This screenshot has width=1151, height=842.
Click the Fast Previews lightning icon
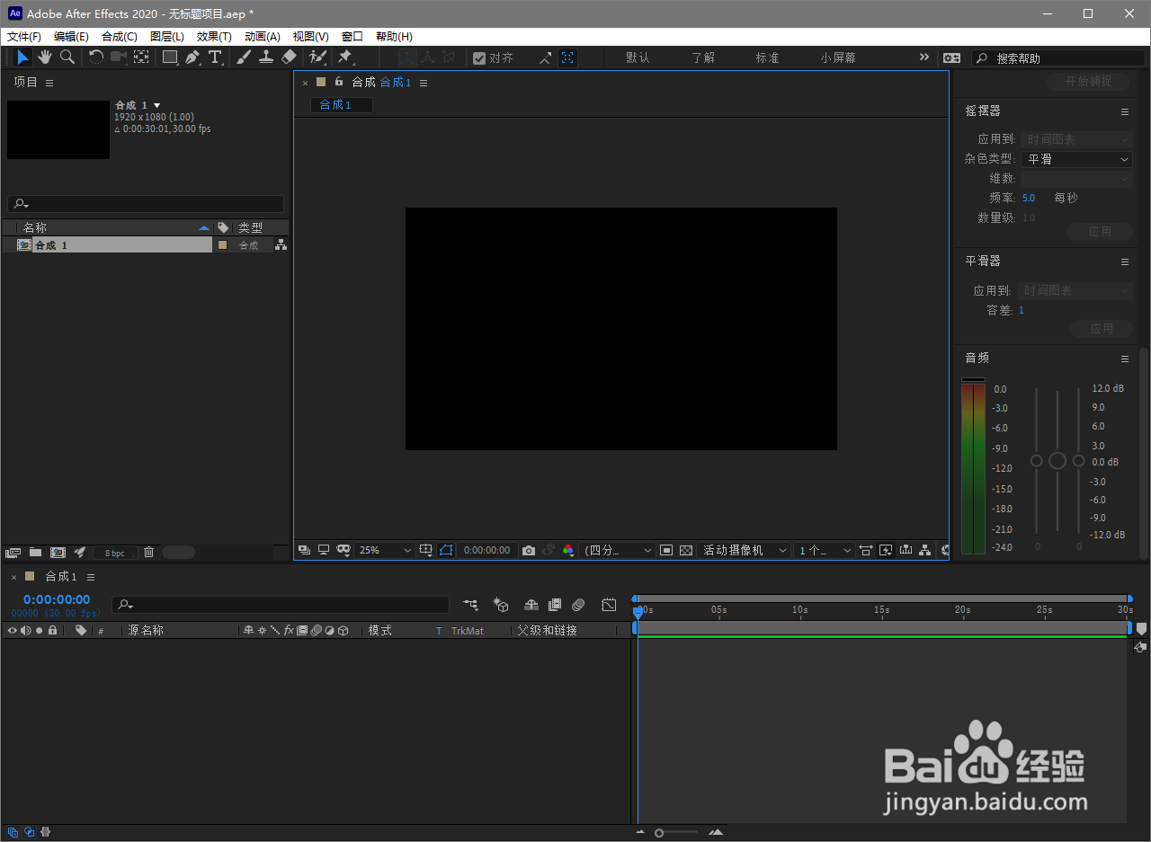pyautogui.click(x=886, y=550)
